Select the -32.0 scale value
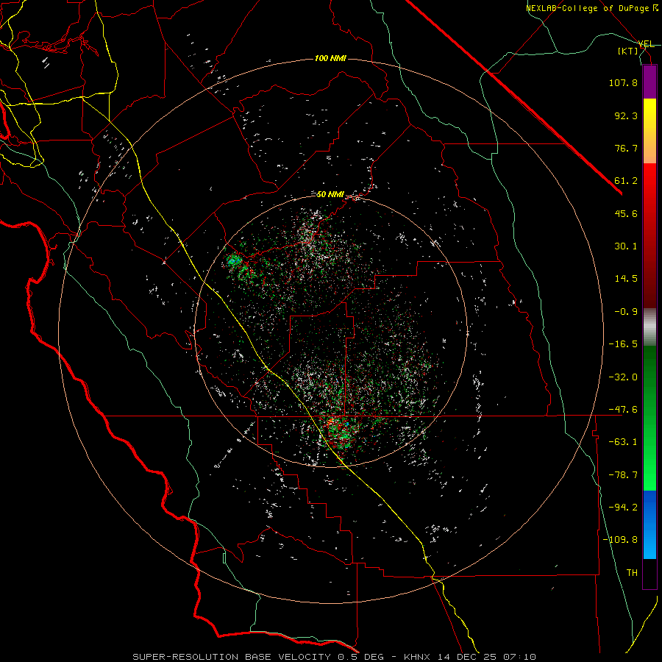The width and height of the screenshot is (662, 662). coord(623,377)
